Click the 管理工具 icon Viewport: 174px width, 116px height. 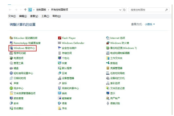click(x=11, y=63)
